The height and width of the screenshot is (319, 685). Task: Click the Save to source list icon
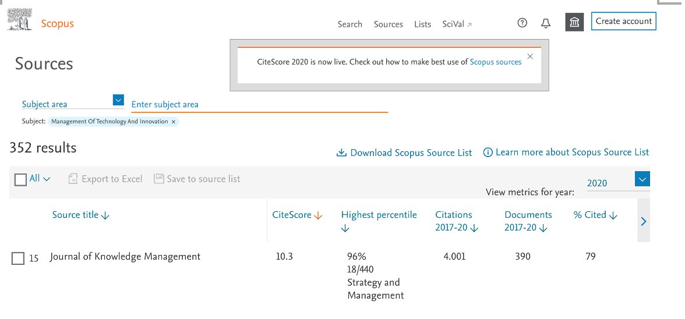click(158, 179)
